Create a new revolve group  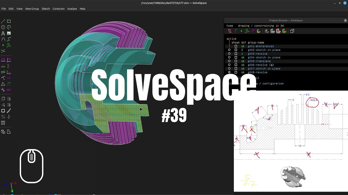9,105
